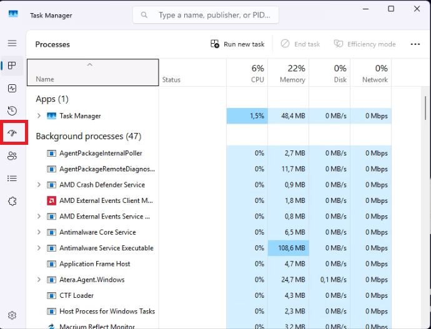Open the hamburger navigation menu
The height and width of the screenshot is (329, 431).
point(12,43)
